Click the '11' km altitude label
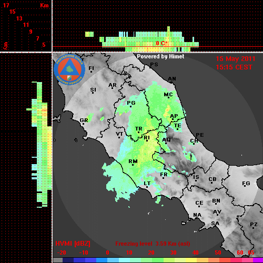This screenshot has width=263, height=263. pyautogui.click(x=26, y=25)
